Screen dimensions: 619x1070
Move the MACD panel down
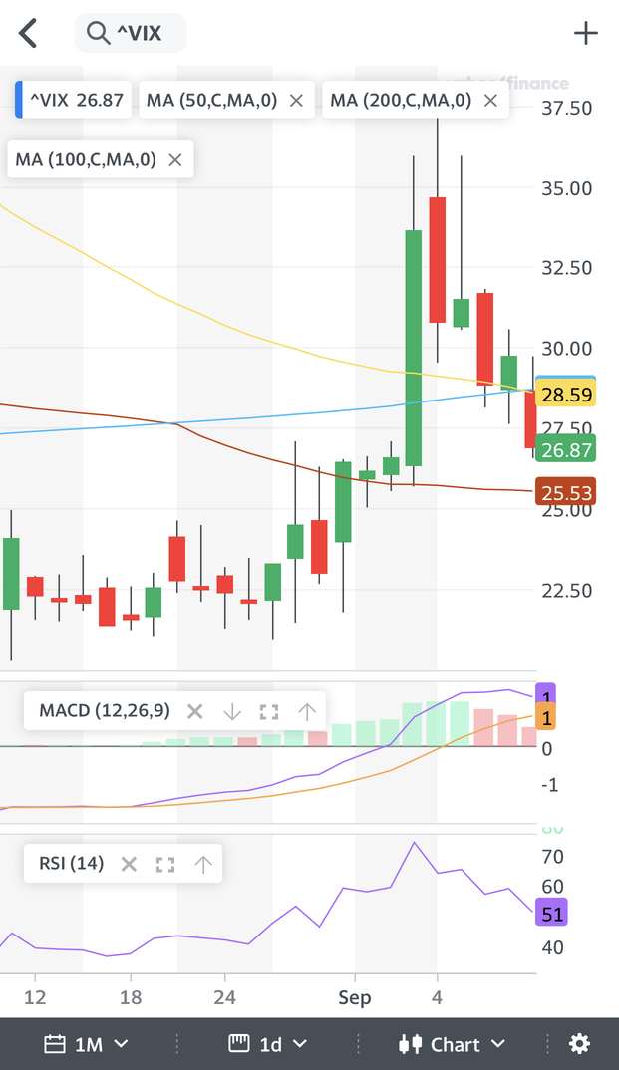pyautogui.click(x=232, y=711)
